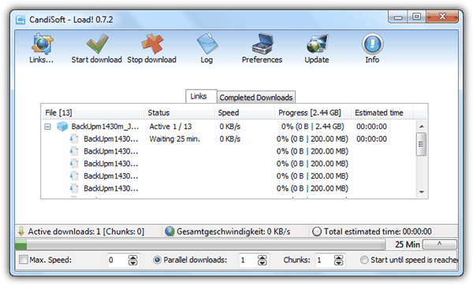Click the 'Active downloads: 1 [Chunks: 0]' status text

pyautogui.click(x=86, y=231)
